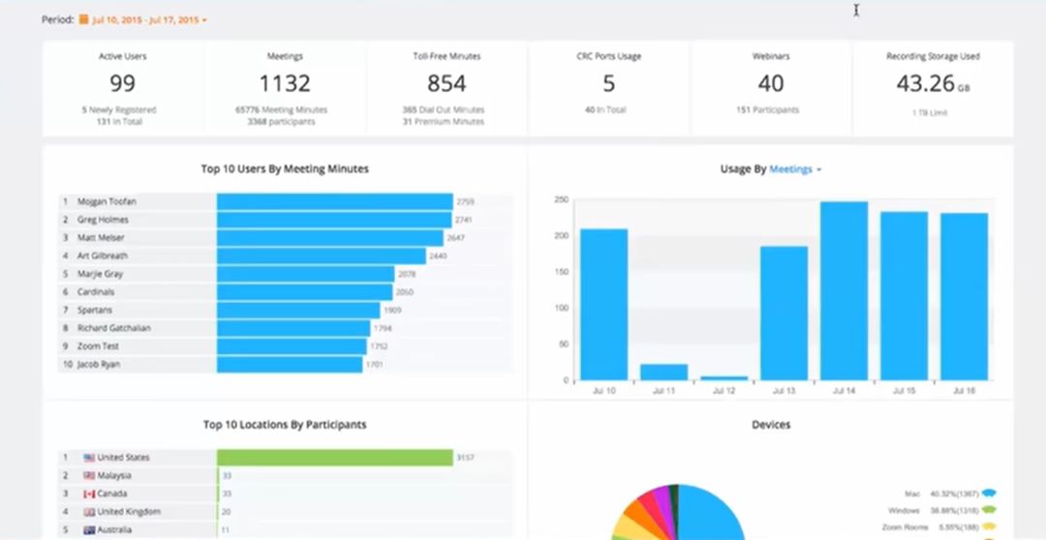This screenshot has width=1046, height=540.
Task: Click the value 1752 next to Zoom Test
Action: (379, 346)
